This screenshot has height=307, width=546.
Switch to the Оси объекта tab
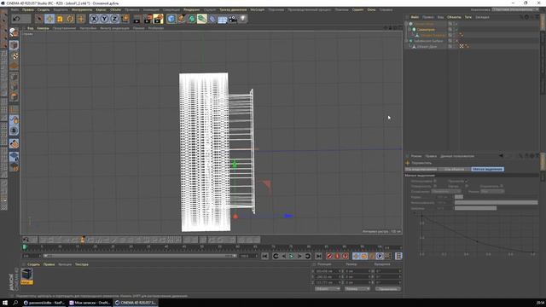tap(454, 169)
